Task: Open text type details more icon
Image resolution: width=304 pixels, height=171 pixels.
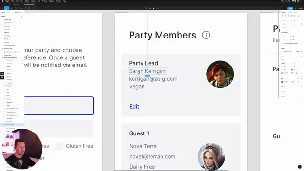Action: click(x=302, y=73)
